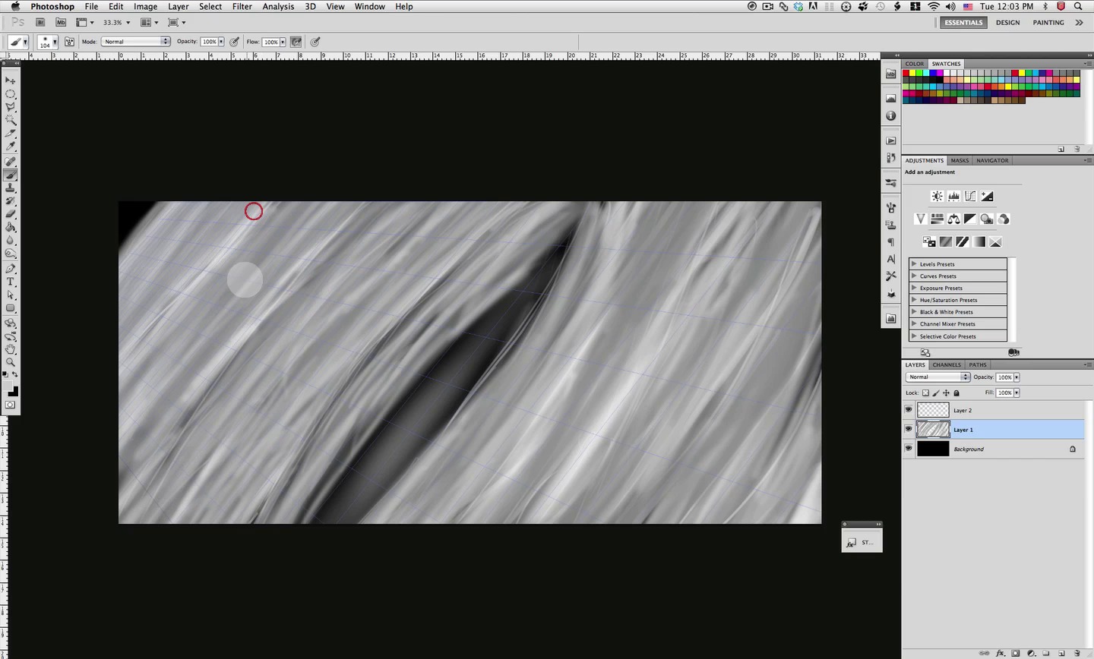Select the Move tool
1094x659 pixels.
point(11,80)
